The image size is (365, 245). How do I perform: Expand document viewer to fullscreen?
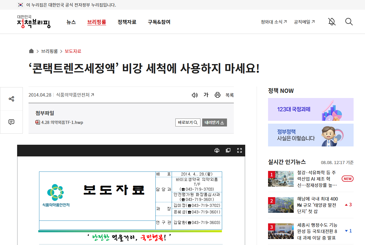tap(240, 150)
